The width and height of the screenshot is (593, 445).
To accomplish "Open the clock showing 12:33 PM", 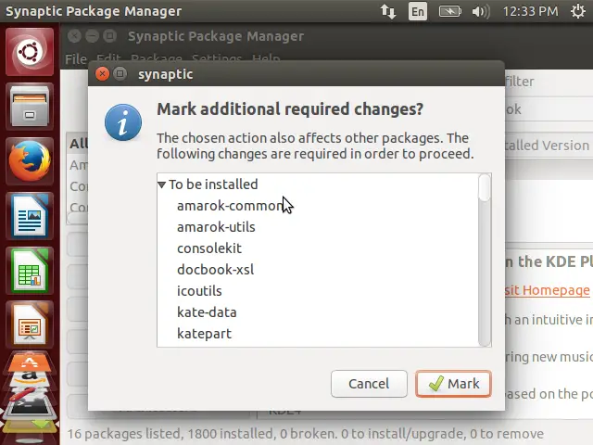I will 530,11.
